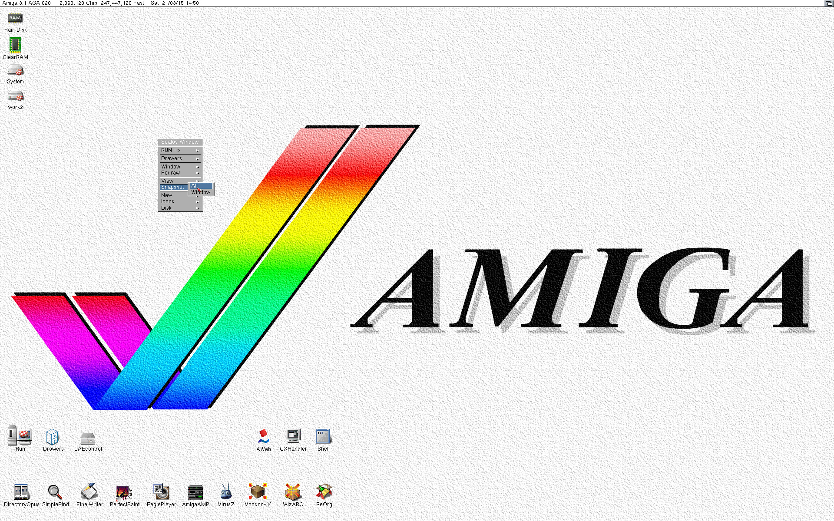Choose Window in the Snapshot submenu

202,192
